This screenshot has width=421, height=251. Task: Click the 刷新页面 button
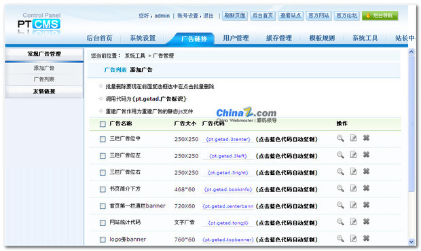(235, 16)
